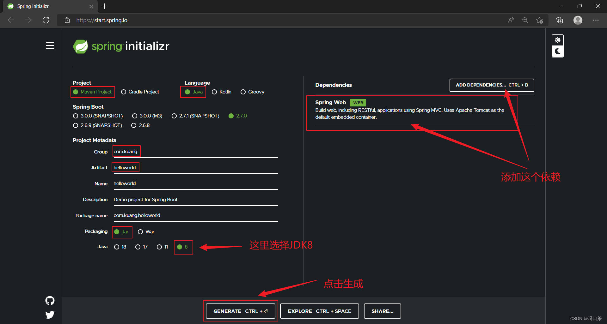
Task: Select Spring Boot 2.7.1 (SNAPSHOT)
Action: pyautogui.click(x=195, y=116)
